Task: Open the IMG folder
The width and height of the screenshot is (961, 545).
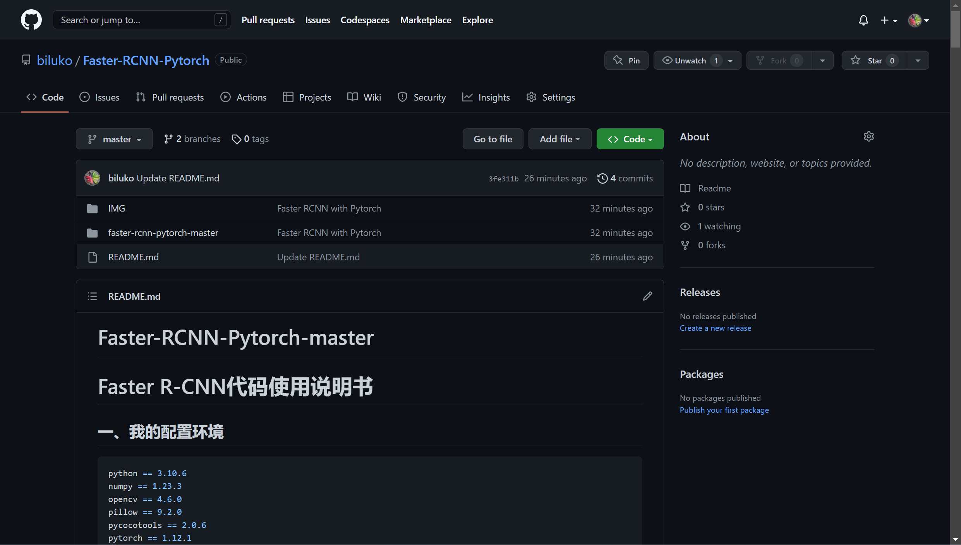Action: coord(117,208)
